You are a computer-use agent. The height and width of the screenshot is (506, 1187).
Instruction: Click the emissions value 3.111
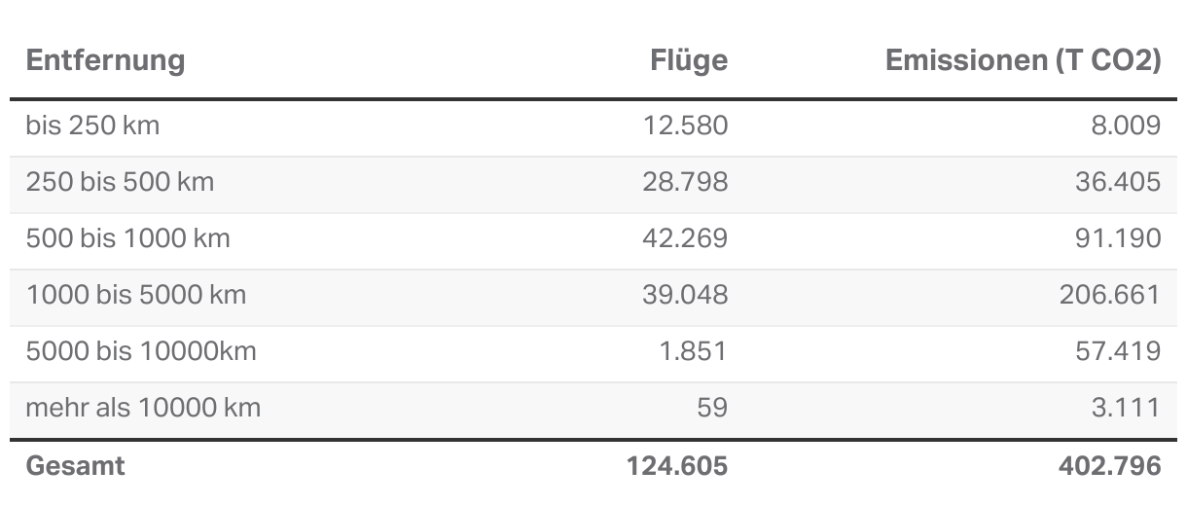(x=1128, y=408)
